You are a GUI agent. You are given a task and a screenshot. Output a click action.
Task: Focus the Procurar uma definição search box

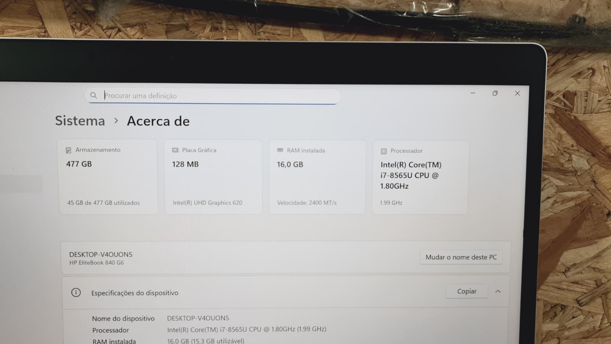(212, 96)
